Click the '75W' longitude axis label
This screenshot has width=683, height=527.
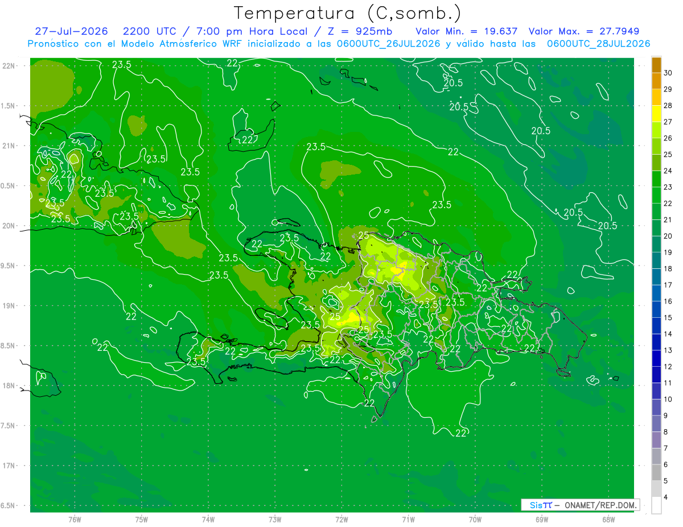(142, 520)
